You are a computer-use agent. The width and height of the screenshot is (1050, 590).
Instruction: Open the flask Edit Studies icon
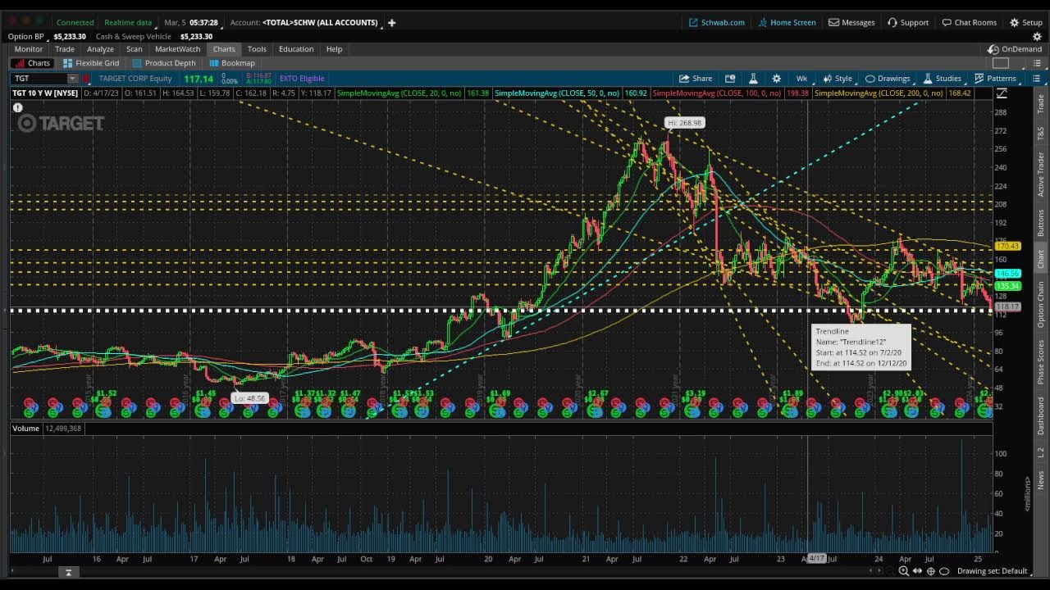coord(753,79)
